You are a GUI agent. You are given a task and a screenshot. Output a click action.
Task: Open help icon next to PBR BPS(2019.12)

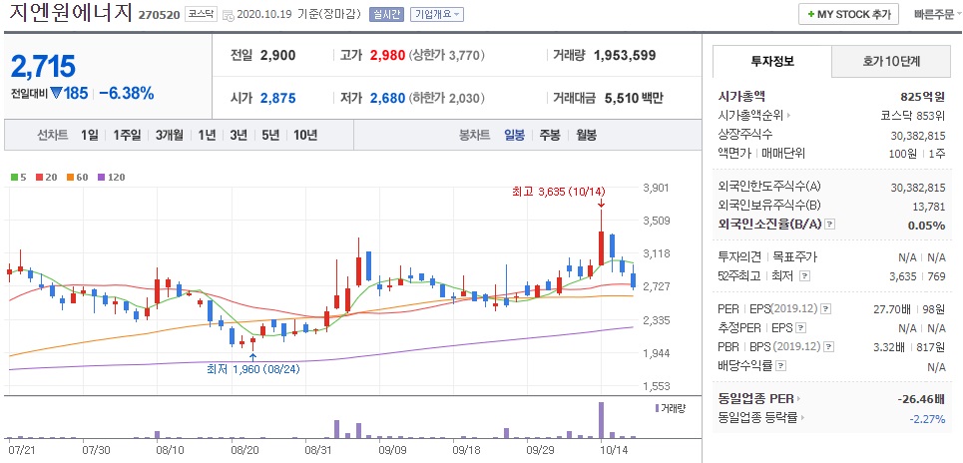[x=829, y=347]
